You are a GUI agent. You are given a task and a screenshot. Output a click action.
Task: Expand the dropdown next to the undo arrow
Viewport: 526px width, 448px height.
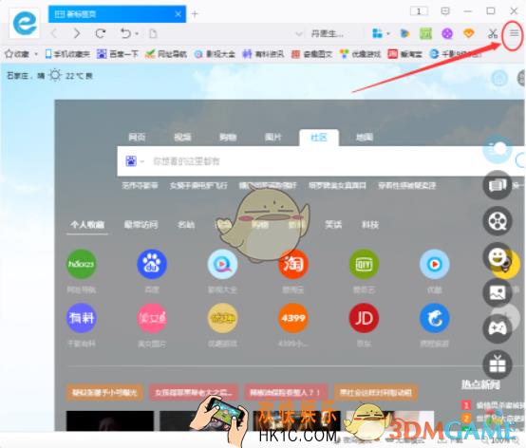pyautogui.click(x=137, y=34)
